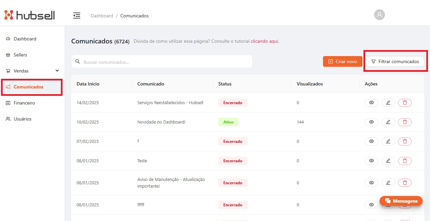Viewport: 430px width, 221px height.
Task: Click the pencil icon for 'Teste'
Action: 388,161
